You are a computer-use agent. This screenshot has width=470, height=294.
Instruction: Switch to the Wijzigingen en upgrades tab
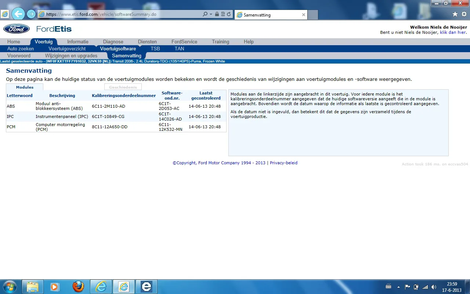(x=71, y=55)
